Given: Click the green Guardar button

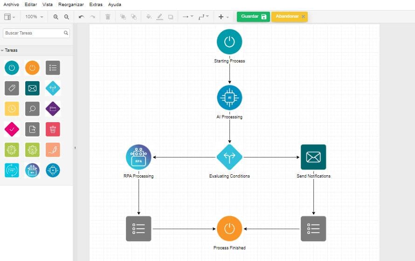Looking at the screenshot, I should point(253,17).
